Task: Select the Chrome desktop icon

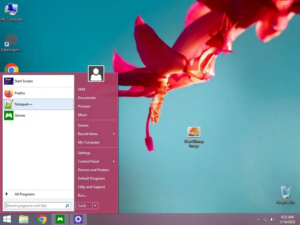Action: click(x=11, y=68)
